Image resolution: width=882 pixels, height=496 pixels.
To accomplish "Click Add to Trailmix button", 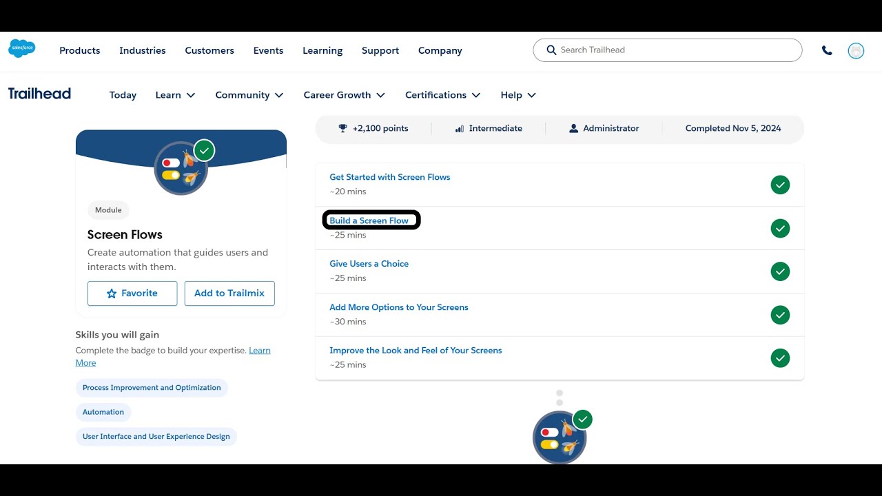I will [x=229, y=293].
